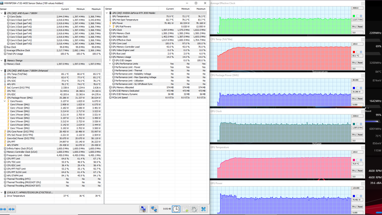The height and width of the screenshot is (215, 382).
Task: Click the network computers remote icon
Action: coord(154,209)
